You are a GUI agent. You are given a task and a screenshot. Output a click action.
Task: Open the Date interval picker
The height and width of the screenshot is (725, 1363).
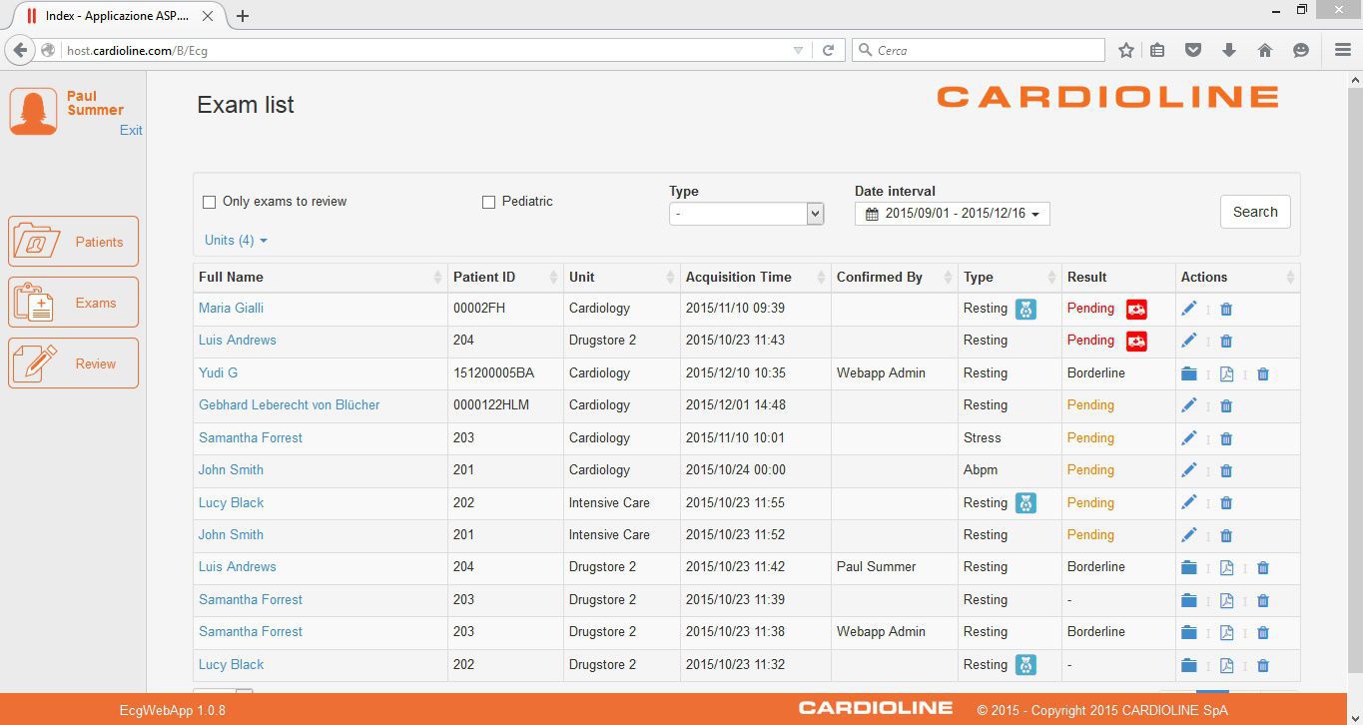click(951, 213)
